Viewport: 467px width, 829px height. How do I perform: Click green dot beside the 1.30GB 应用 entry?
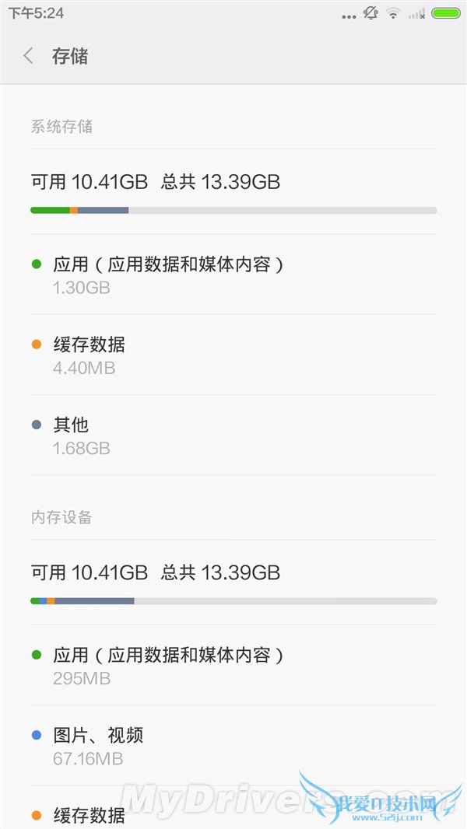click(36, 264)
